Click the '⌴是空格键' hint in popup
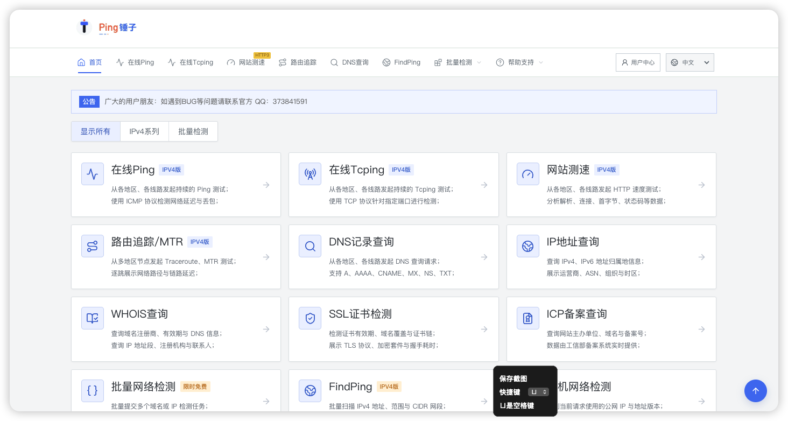788x421 pixels. click(517, 405)
